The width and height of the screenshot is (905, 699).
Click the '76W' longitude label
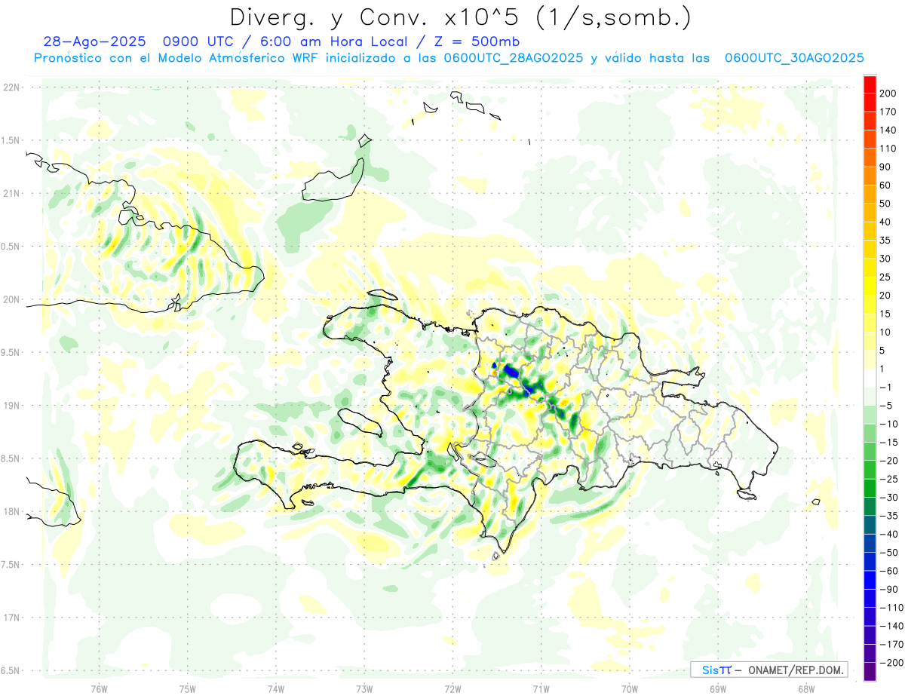coord(100,688)
